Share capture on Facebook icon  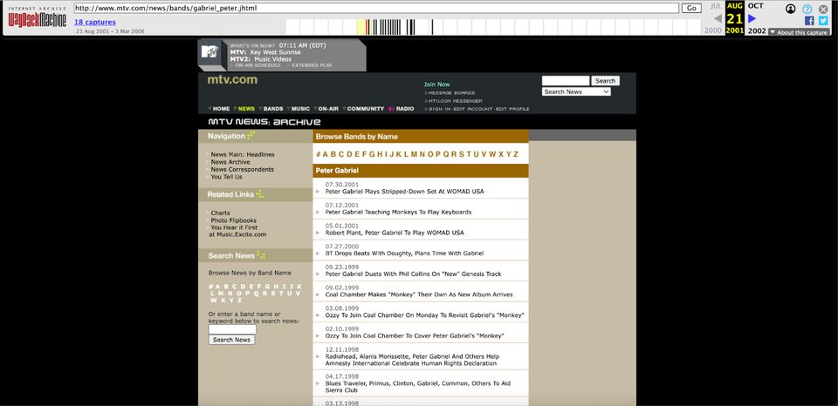pos(809,21)
